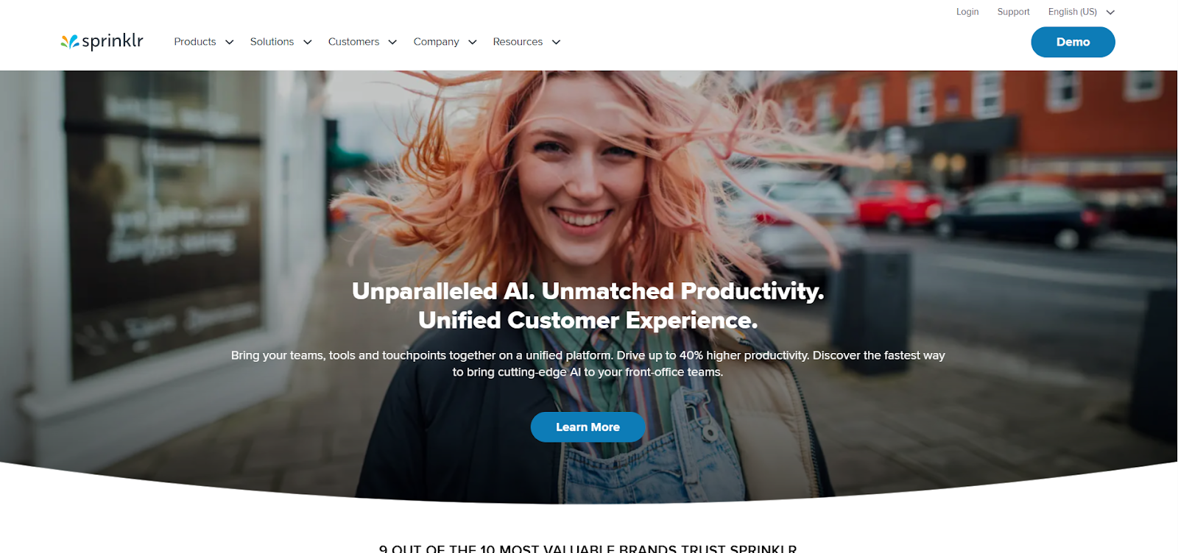The image size is (1178, 553).
Task: Click the Sprinklr logo icon
Action: click(x=70, y=42)
